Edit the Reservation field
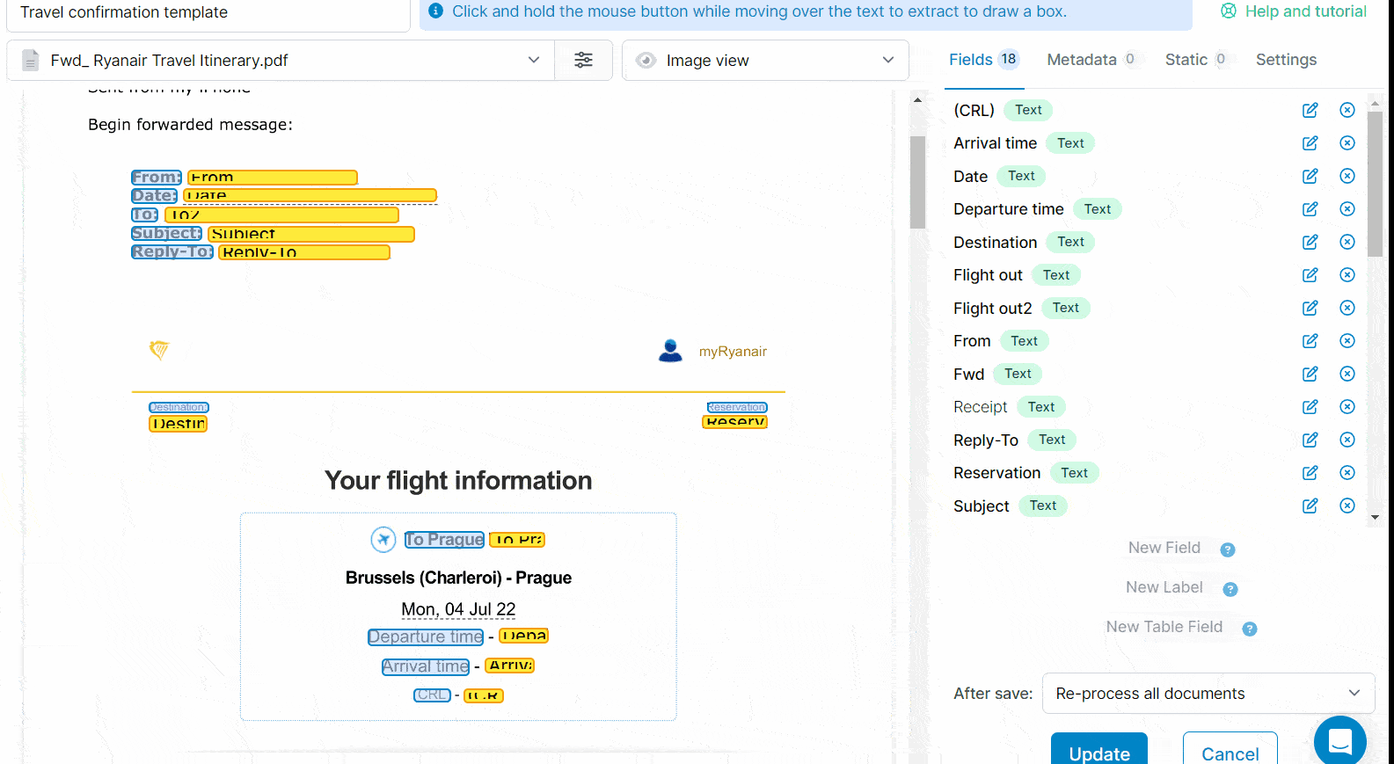The height and width of the screenshot is (764, 1394). pos(1310,473)
